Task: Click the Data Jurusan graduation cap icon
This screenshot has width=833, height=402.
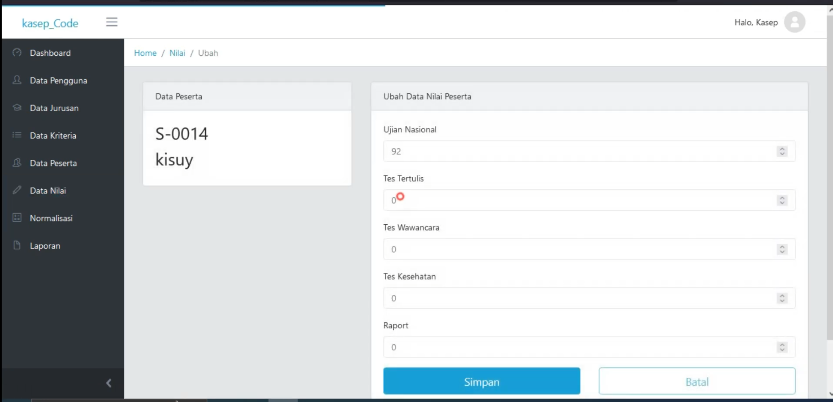Action: click(17, 107)
